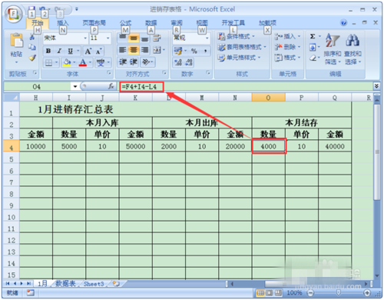
Task: Click the Paste clipboard icon
Action: [x=16, y=41]
